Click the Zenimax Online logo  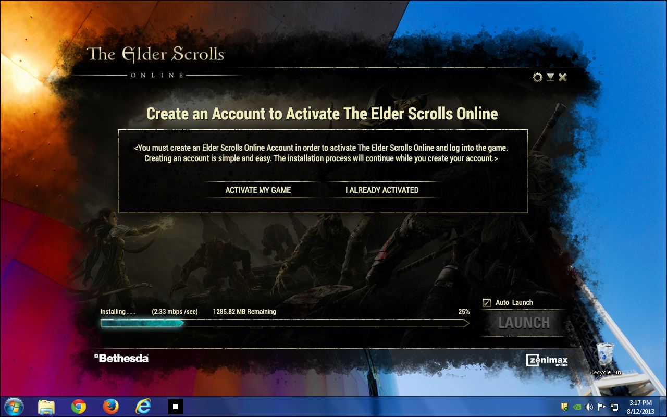[547, 360]
